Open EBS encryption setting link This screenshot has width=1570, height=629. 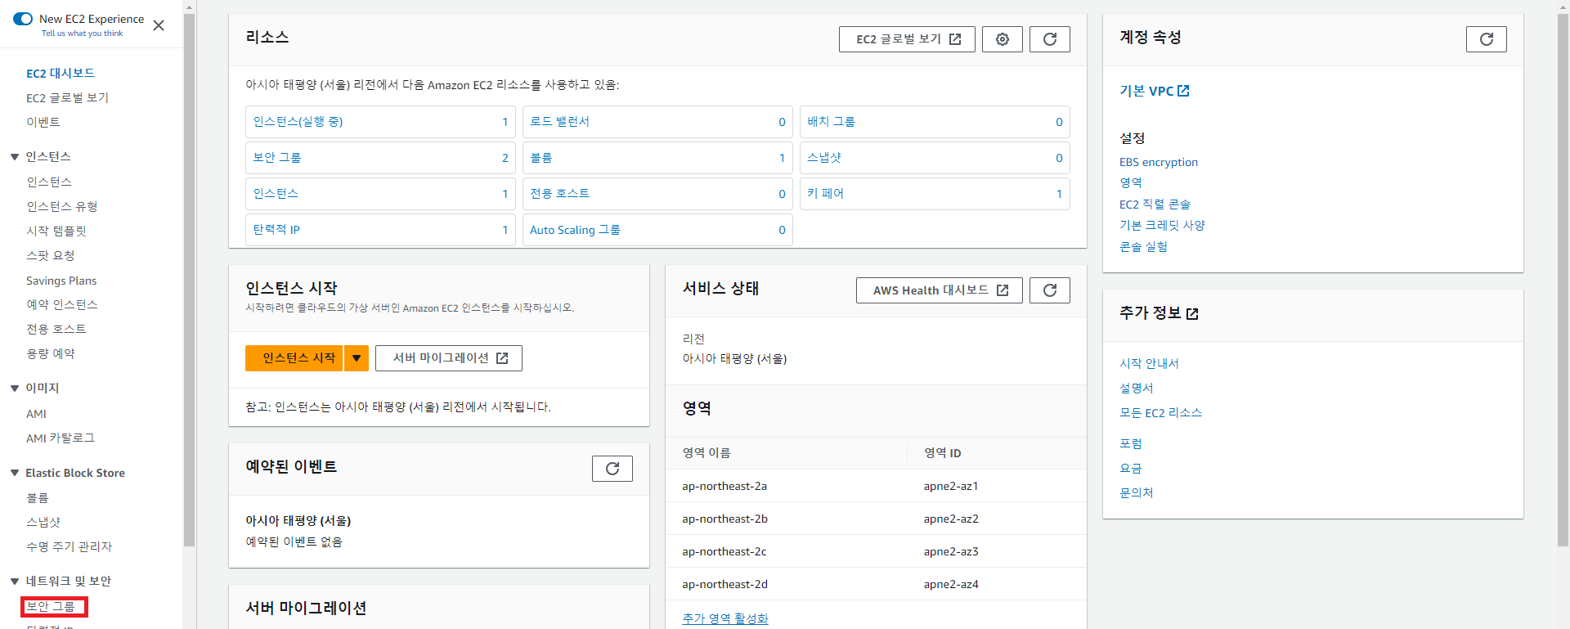point(1159,162)
